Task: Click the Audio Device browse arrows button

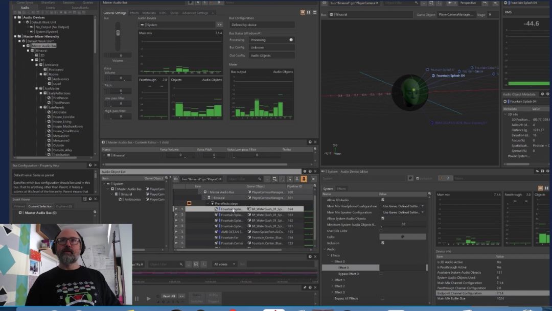Action: pos(219,25)
